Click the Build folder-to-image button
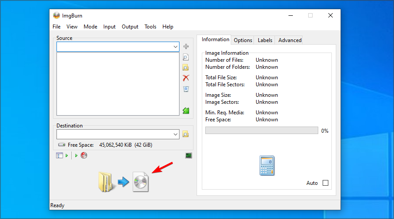 (123, 181)
